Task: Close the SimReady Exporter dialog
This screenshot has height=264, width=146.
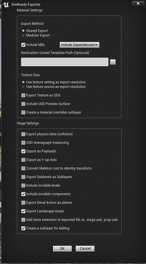Action: point(138,3)
